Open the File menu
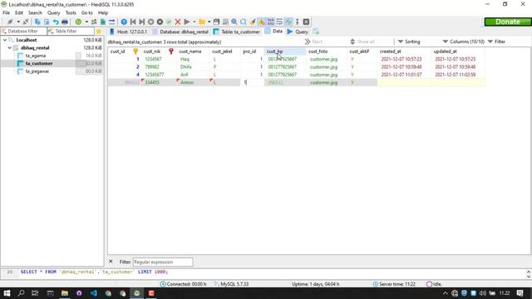Viewport: 532px width, 299px height. coord(6,13)
